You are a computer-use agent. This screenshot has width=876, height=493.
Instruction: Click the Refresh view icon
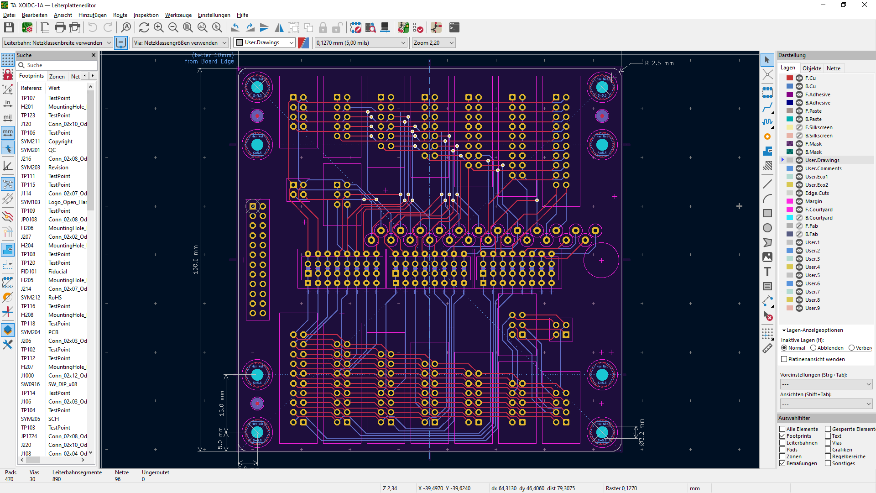click(x=144, y=28)
